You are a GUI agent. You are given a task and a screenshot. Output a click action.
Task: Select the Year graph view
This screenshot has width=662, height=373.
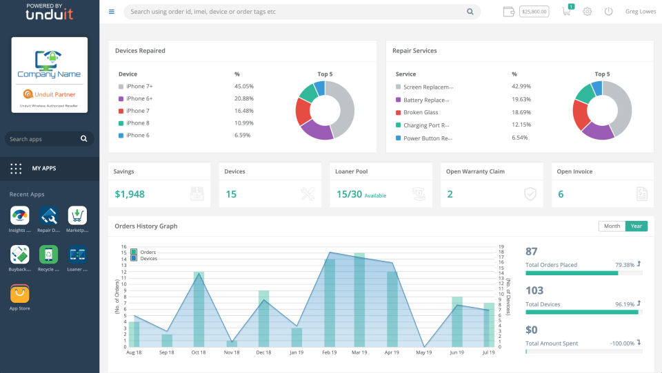pyautogui.click(x=636, y=226)
